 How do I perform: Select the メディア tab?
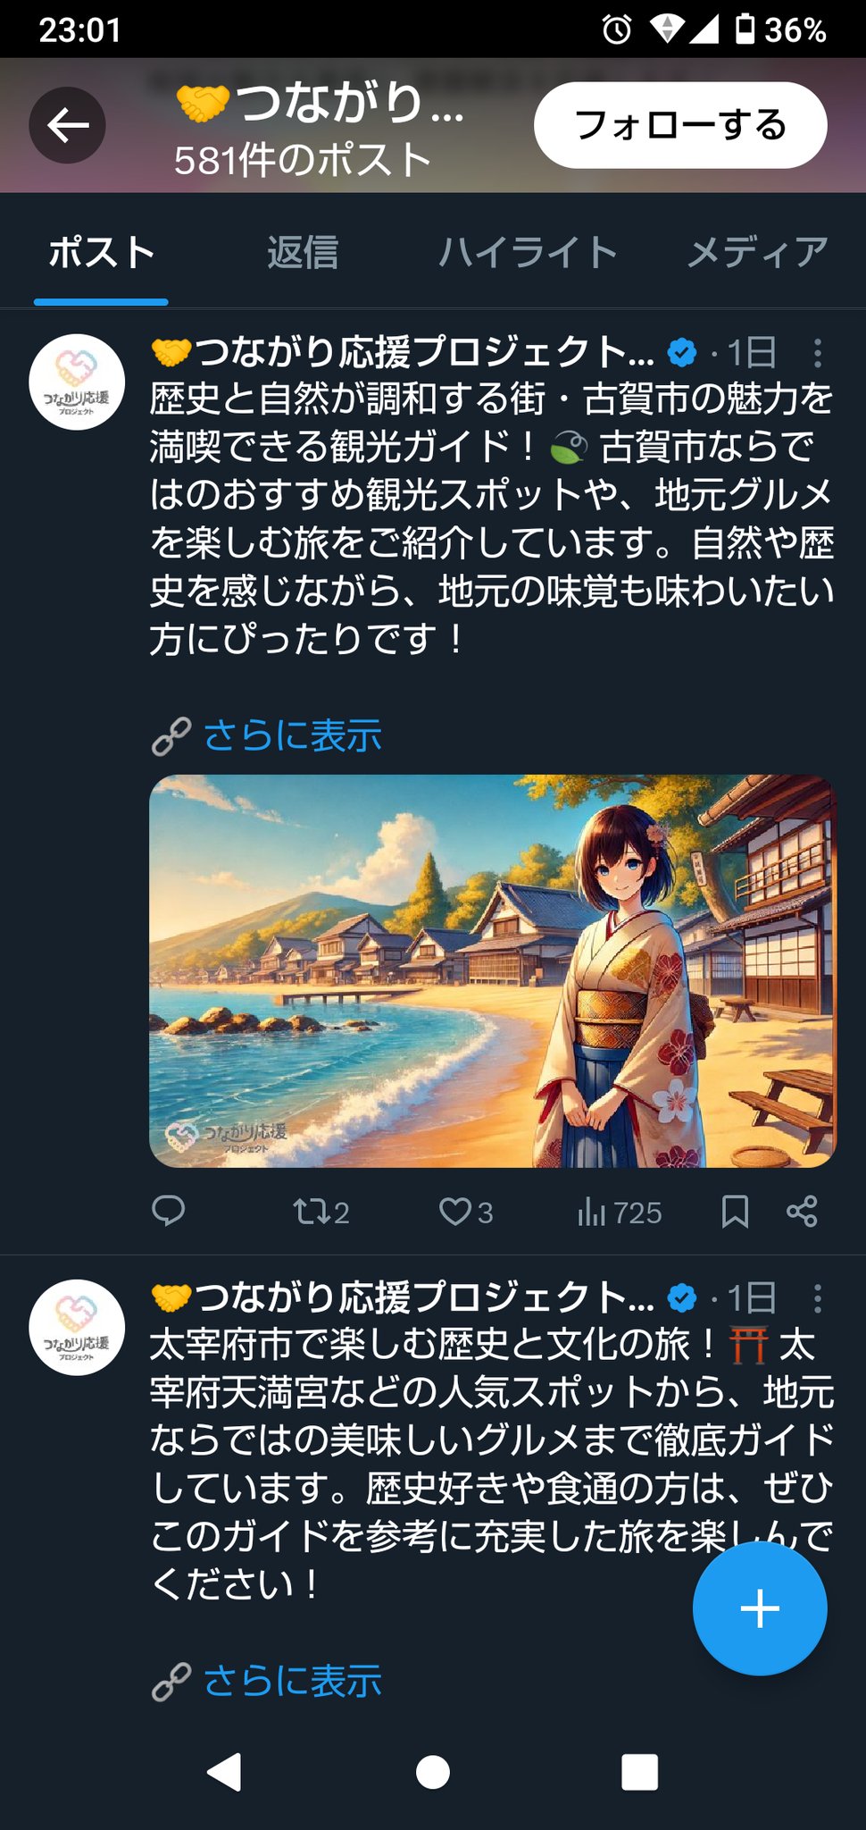coord(758,253)
